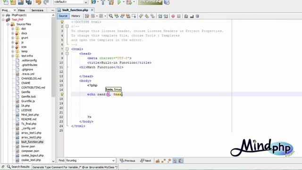The width and height of the screenshot is (302, 170).
Task: Toggle Highlight Results icon in find bar
Action: (175, 161)
